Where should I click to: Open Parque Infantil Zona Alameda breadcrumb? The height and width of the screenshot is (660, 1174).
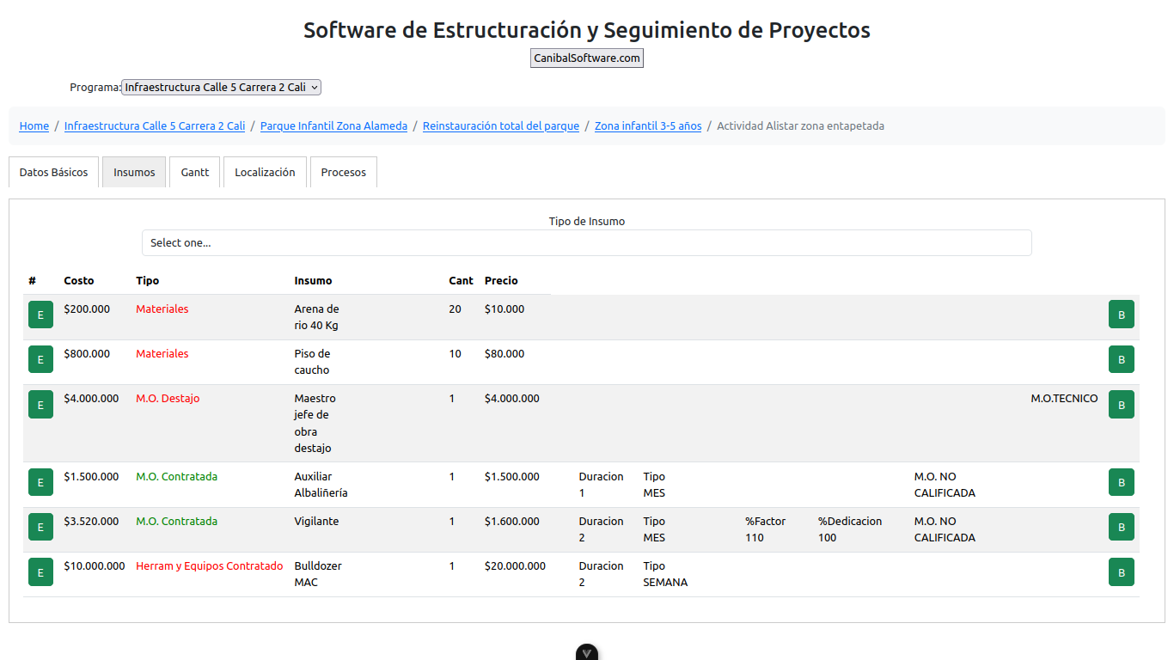tap(333, 125)
